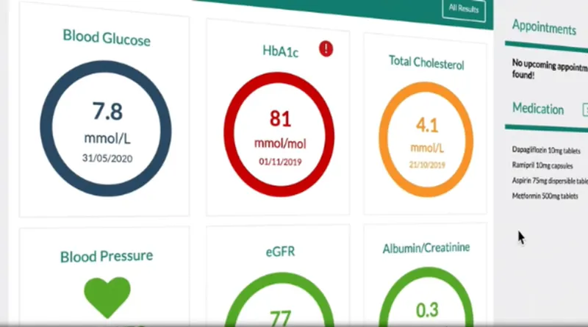Screen dimensions: 588x327
Task: Click the red HbA1c alert icon
Action: click(x=326, y=48)
